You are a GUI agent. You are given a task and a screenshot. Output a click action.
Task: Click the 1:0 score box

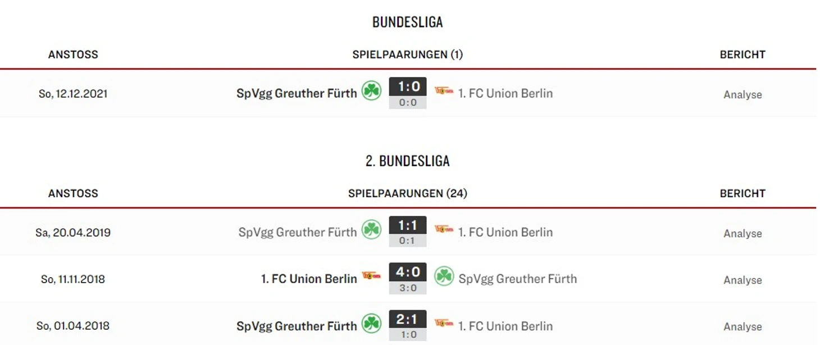(x=408, y=87)
